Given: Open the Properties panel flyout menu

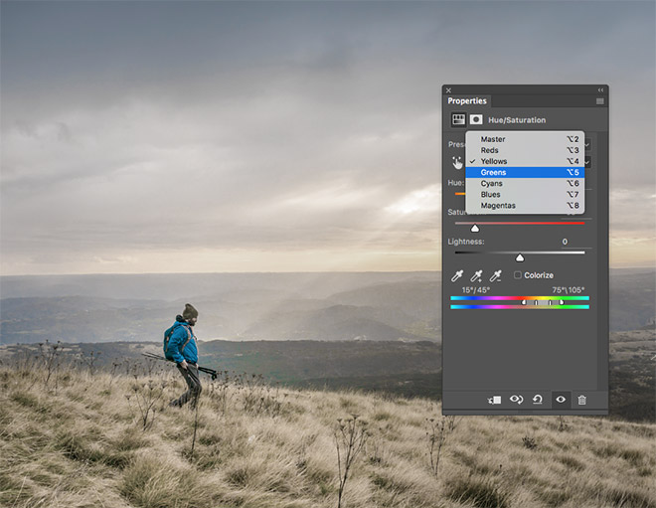Looking at the screenshot, I should 600,101.
